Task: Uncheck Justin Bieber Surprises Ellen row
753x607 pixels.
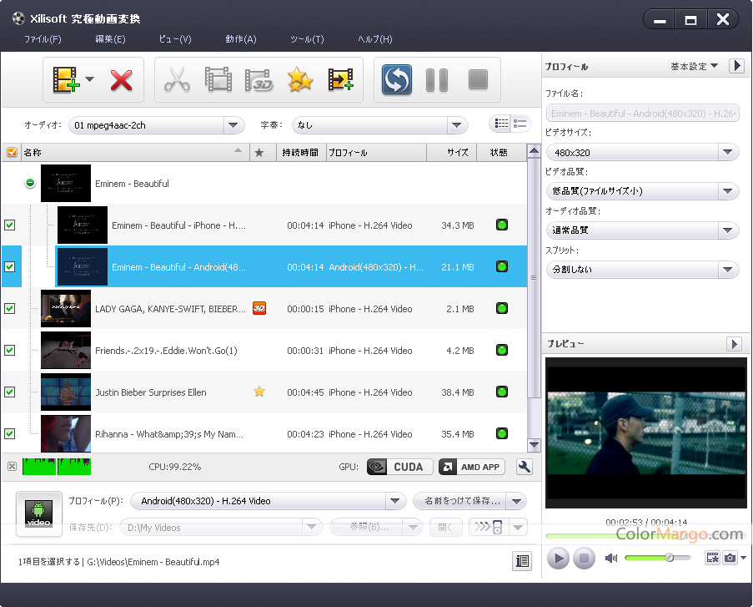Action: click(10, 392)
